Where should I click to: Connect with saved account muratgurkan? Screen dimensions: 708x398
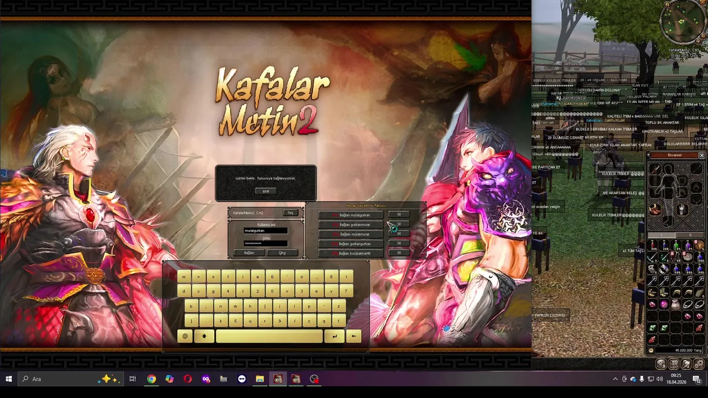pos(351,215)
